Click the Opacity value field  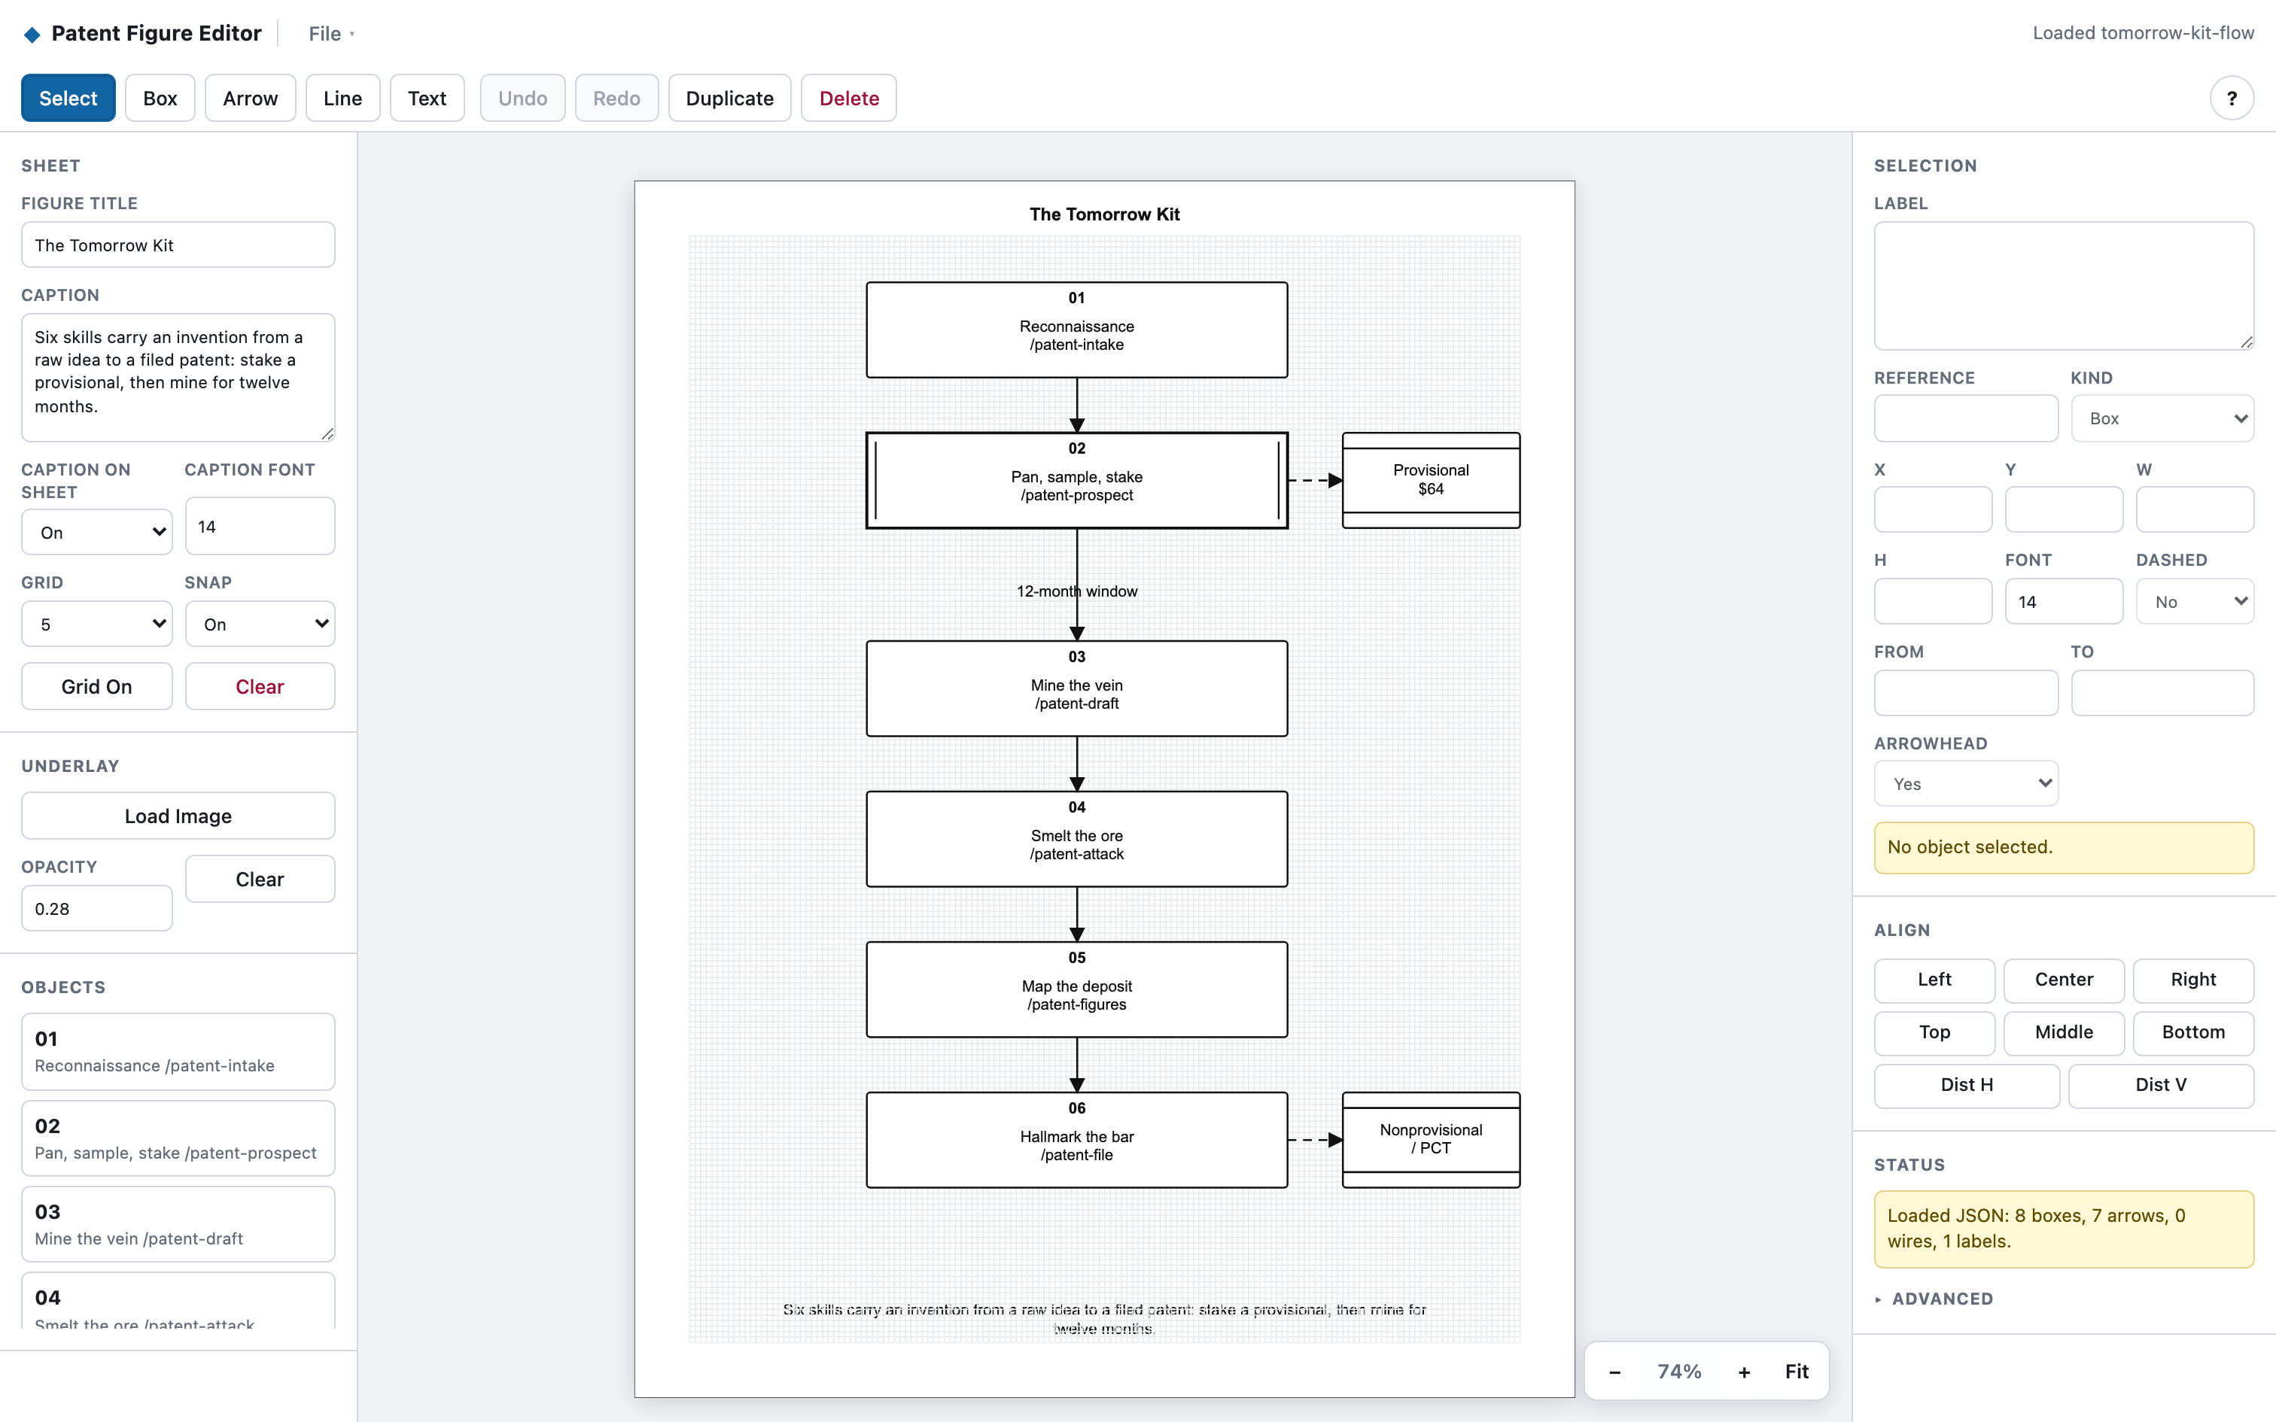pos(97,909)
